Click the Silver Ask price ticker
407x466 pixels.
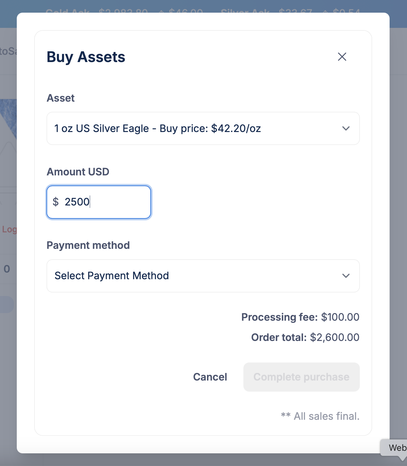coord(290,12)
